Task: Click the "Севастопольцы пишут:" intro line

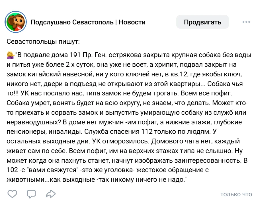Action: (43, 42)
